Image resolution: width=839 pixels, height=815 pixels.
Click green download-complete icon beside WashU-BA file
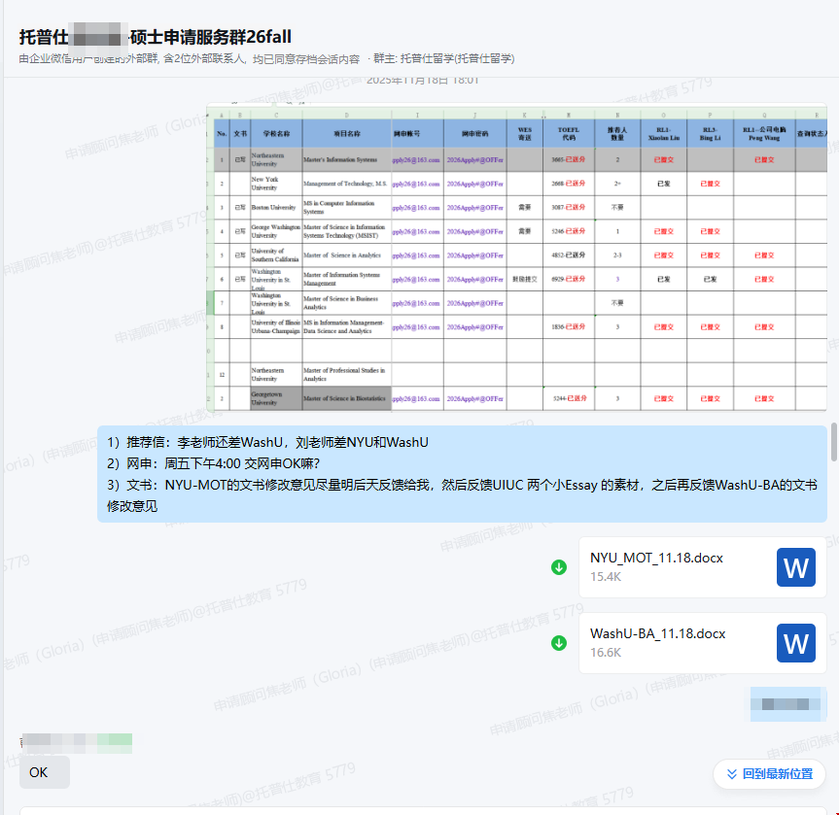[x=559, y=643]
